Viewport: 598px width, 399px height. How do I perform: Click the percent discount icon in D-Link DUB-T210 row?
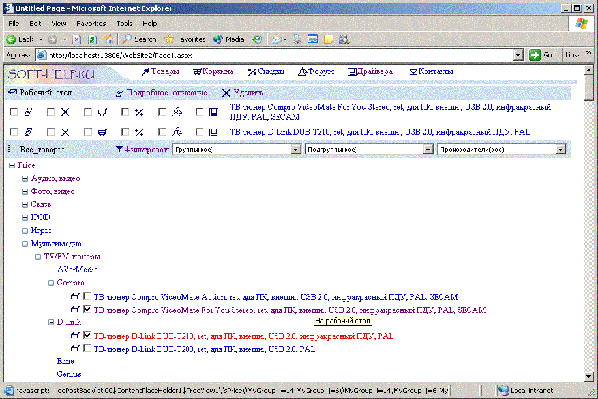click(139, 132)
